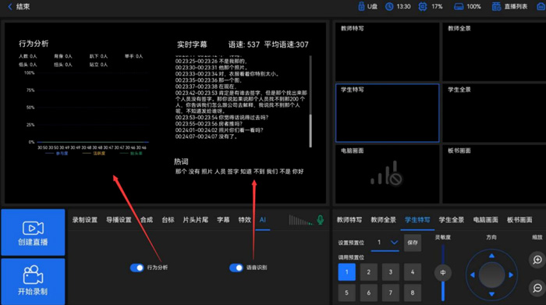Click the 创建直播 button
The width and height of the screenshot is (546, 305).
point(33,232)
